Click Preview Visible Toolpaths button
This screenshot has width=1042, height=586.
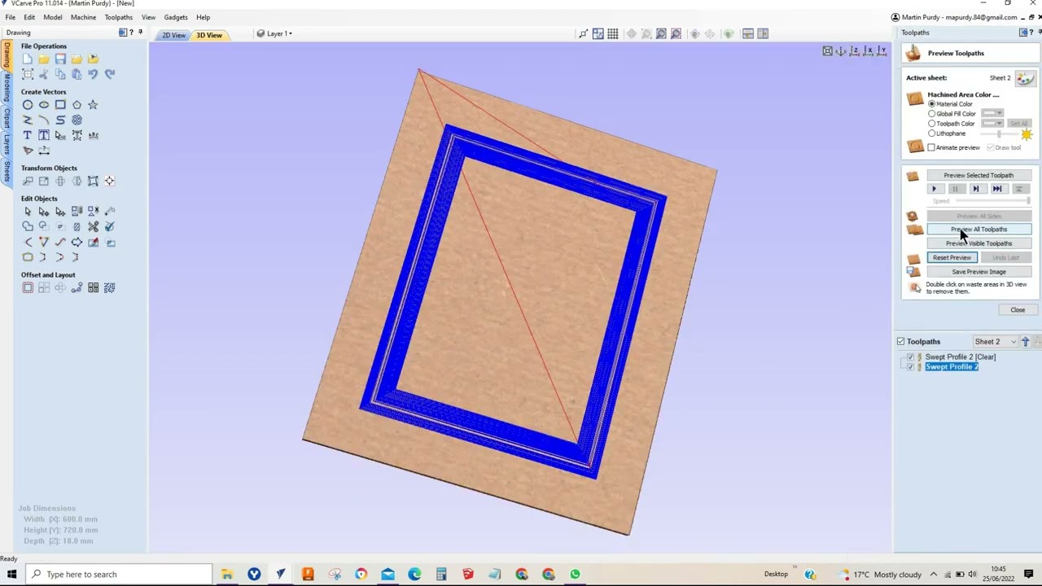point(979,243)
